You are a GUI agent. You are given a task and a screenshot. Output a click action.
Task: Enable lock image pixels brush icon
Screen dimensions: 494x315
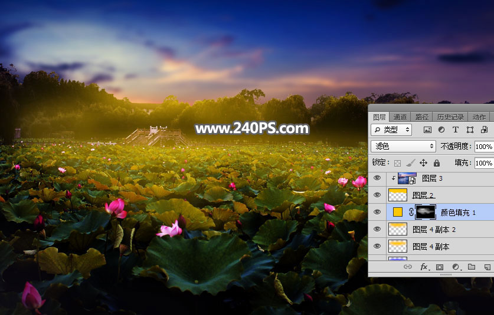[x=411, y=163]
